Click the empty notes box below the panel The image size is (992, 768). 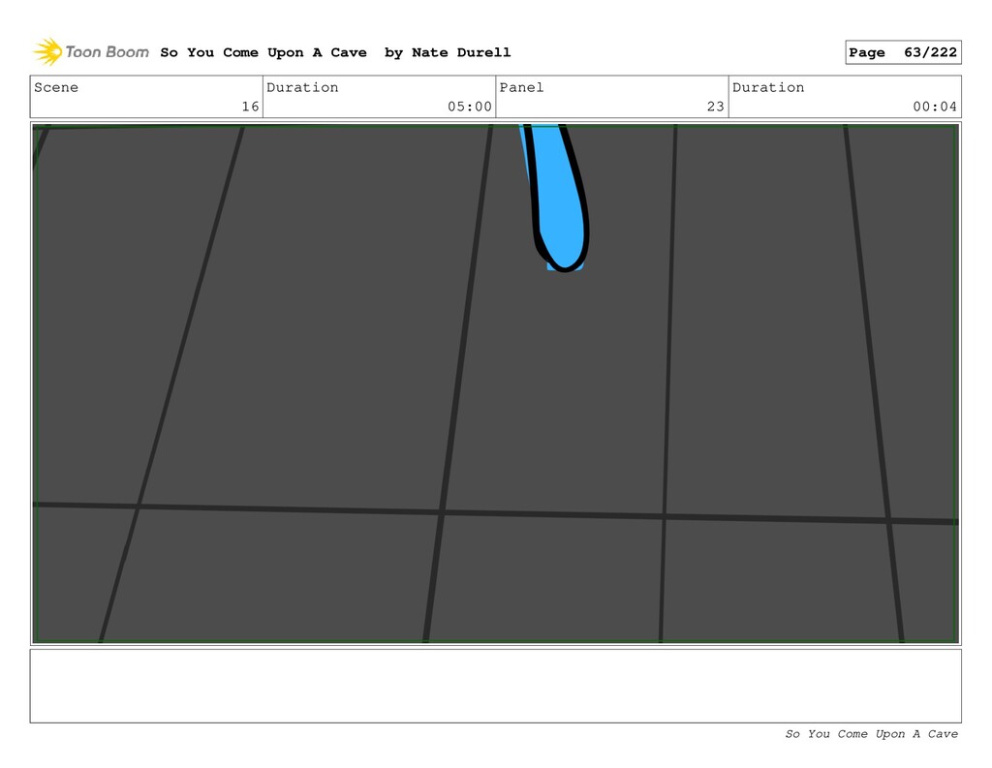click(495, 686)
